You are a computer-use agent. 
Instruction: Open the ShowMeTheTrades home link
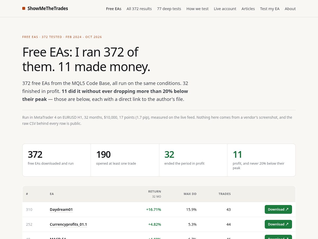pyautogui.click(x=45, y=8)
